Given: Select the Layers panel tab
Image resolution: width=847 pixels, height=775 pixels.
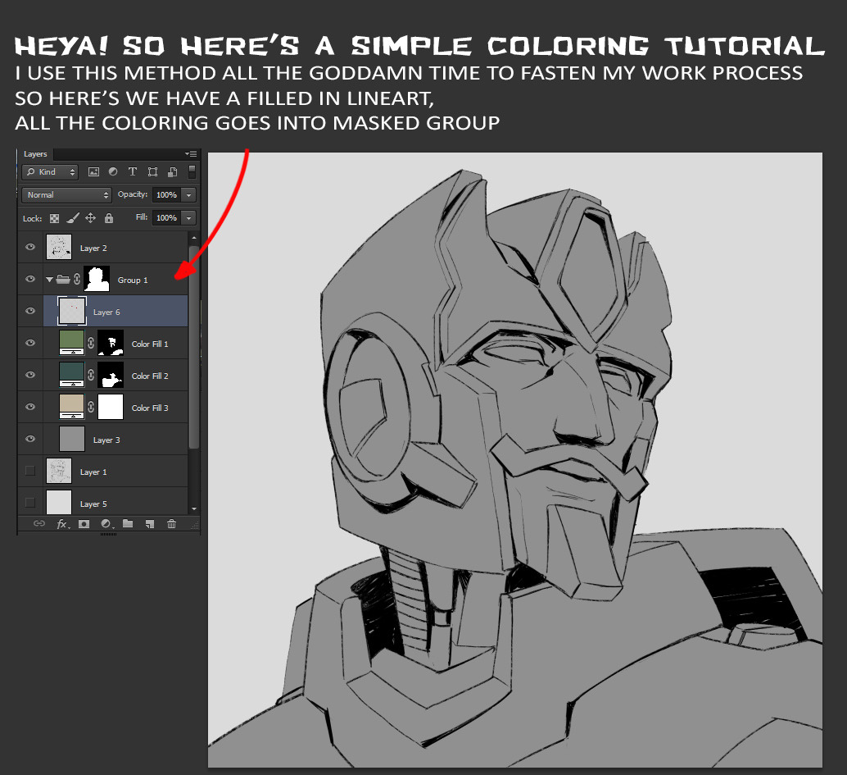Looking at the screenshot, I should pyautogui.click(x=35, y=154).
